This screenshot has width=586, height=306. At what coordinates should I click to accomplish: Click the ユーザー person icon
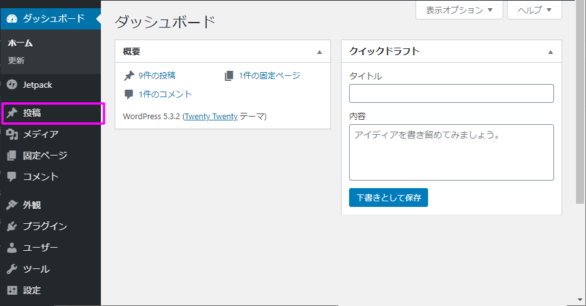[12, 248]
